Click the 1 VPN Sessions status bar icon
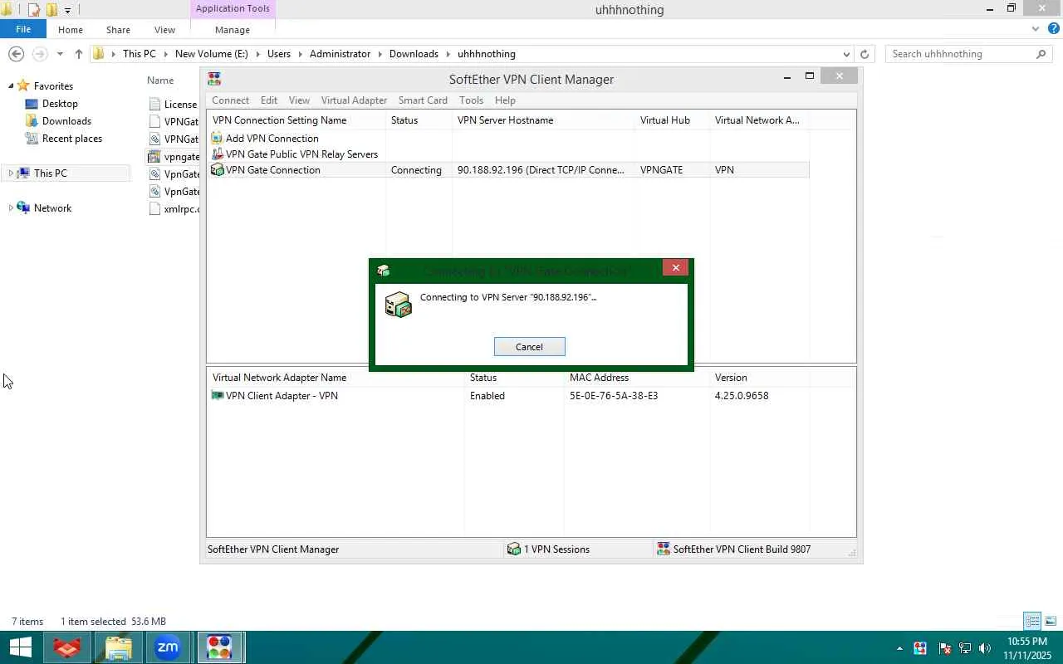Image resolution: width=1063 pixels, height=664 pixels. point(514,549)
